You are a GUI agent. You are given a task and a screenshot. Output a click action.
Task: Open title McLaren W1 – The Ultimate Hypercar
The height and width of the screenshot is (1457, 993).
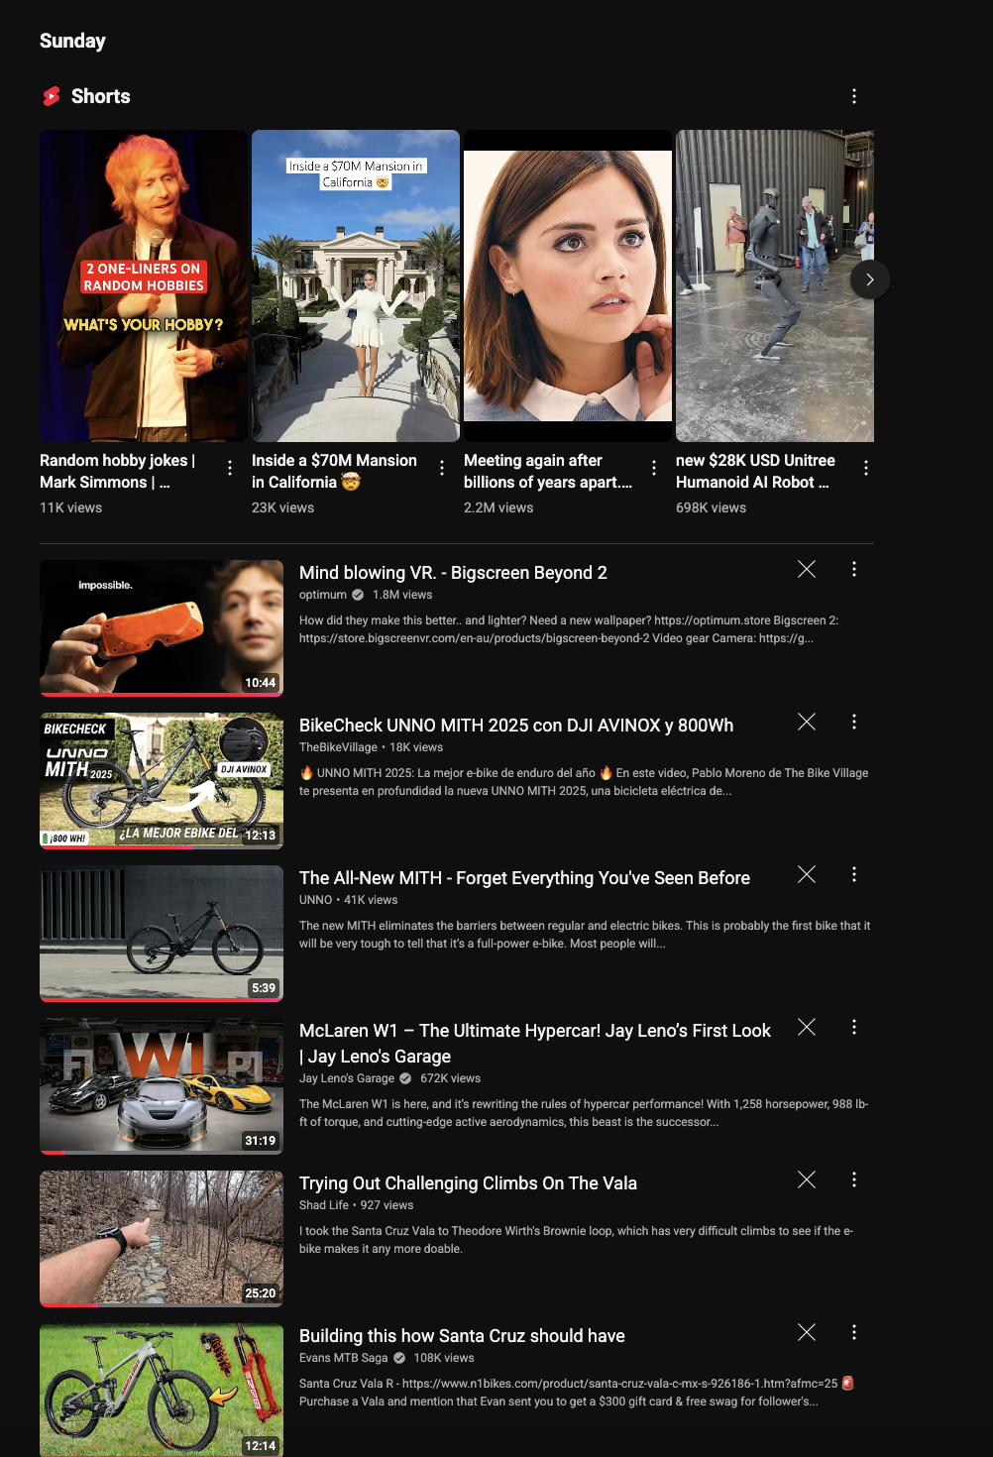pos(535,1044)
